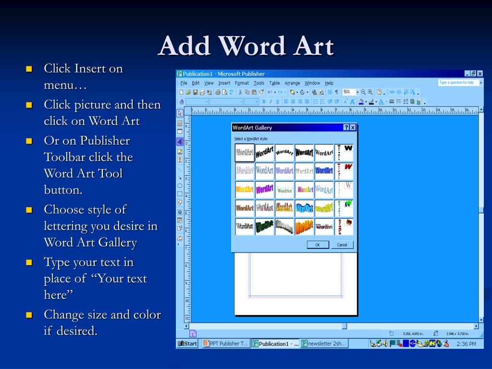Click the page 1 navigation tab
492x369 pixels.
[193, 334]
